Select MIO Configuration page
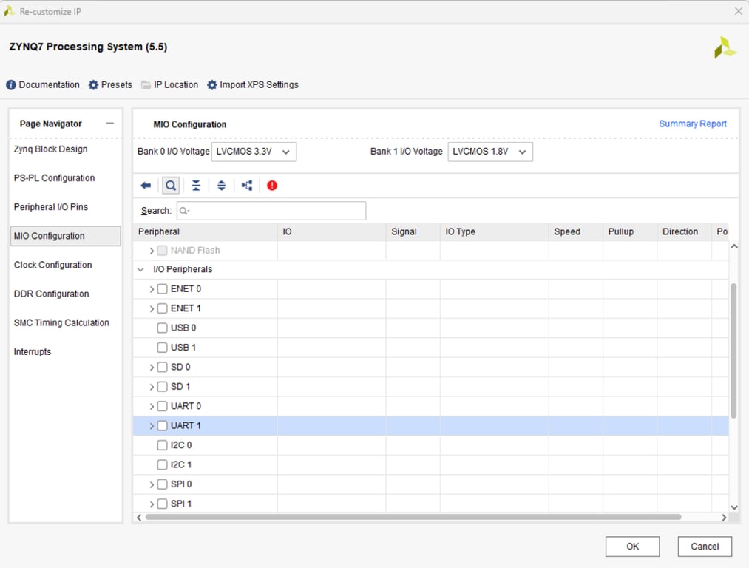This screenshot has width=749, height=568. pos(66,236)
